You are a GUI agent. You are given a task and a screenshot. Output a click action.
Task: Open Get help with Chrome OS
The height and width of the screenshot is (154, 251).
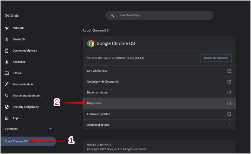point(103,82)
